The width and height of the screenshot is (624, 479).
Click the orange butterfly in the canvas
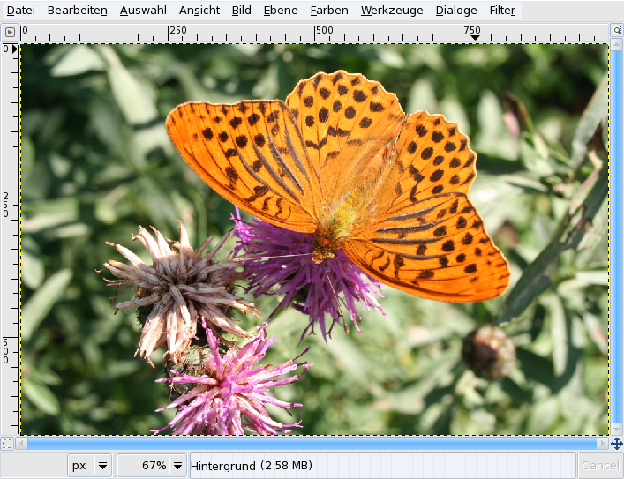coord(353,176)
